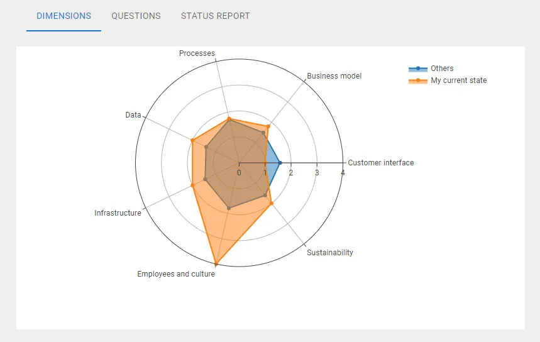This screenshot has width=540, height=342.
Task: Hide the My current state series
Action: pos(458,80)
